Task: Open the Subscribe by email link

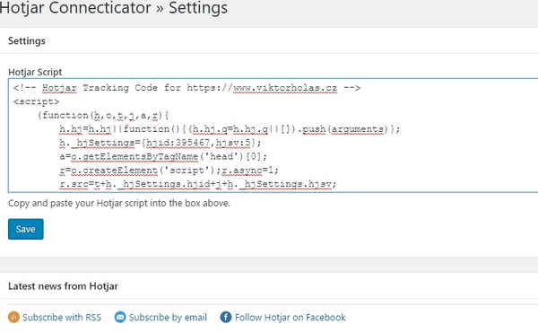Action: [x=168, y=317]
